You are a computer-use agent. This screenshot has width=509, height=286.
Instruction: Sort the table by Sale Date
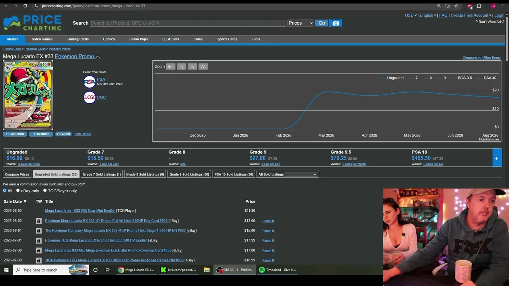point(15,201)
